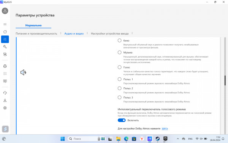The width and height of the screenshot is (228, 143).
Task: Open the customer support headset icon
Action: click(5, 93)
